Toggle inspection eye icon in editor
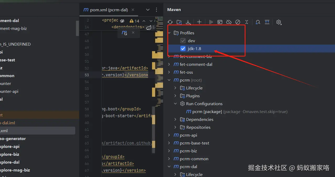 click(122, 21)
